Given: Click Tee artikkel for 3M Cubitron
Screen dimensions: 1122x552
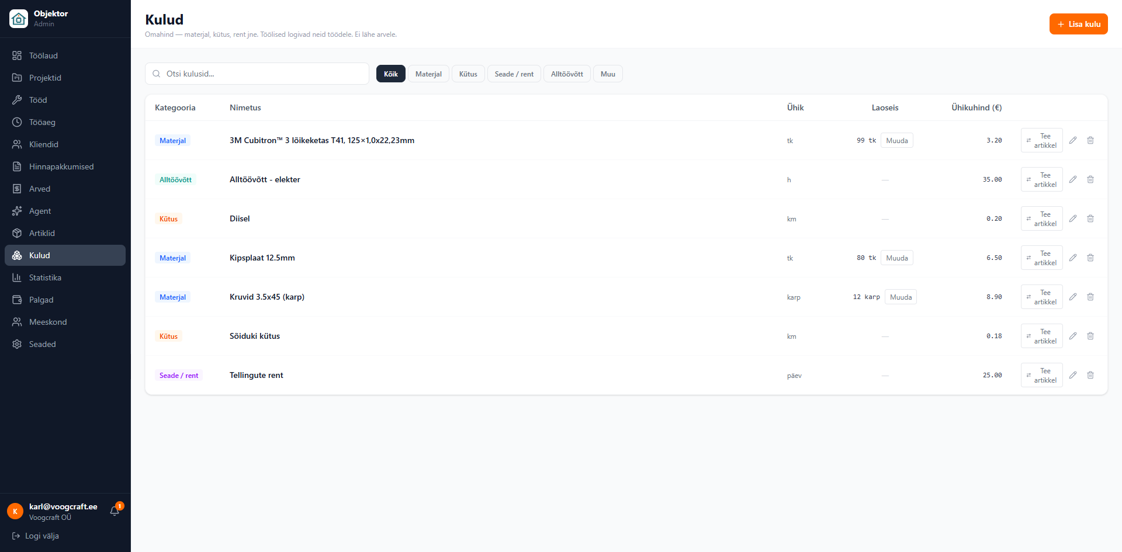Looking at the screenshot, I should (x=1042, y=140).
